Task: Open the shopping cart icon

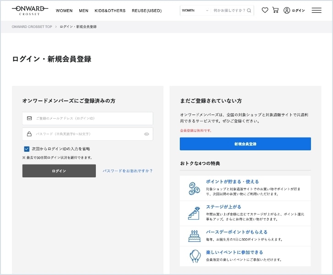Action: coord(275,10)
